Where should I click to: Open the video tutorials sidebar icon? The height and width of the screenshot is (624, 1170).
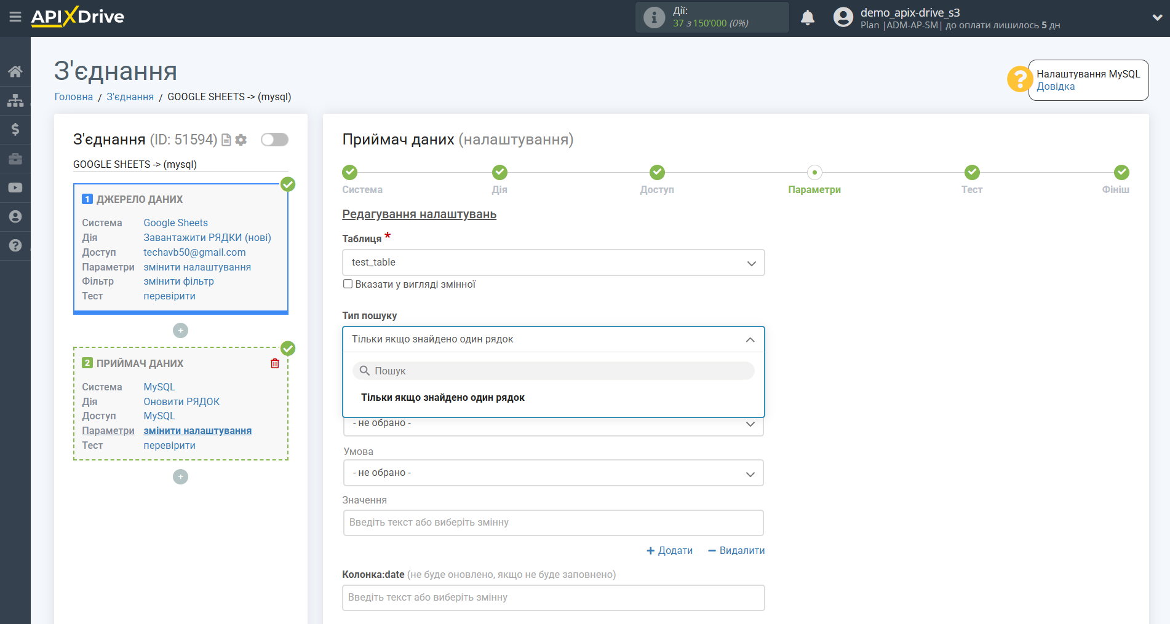tap(15, 188)
